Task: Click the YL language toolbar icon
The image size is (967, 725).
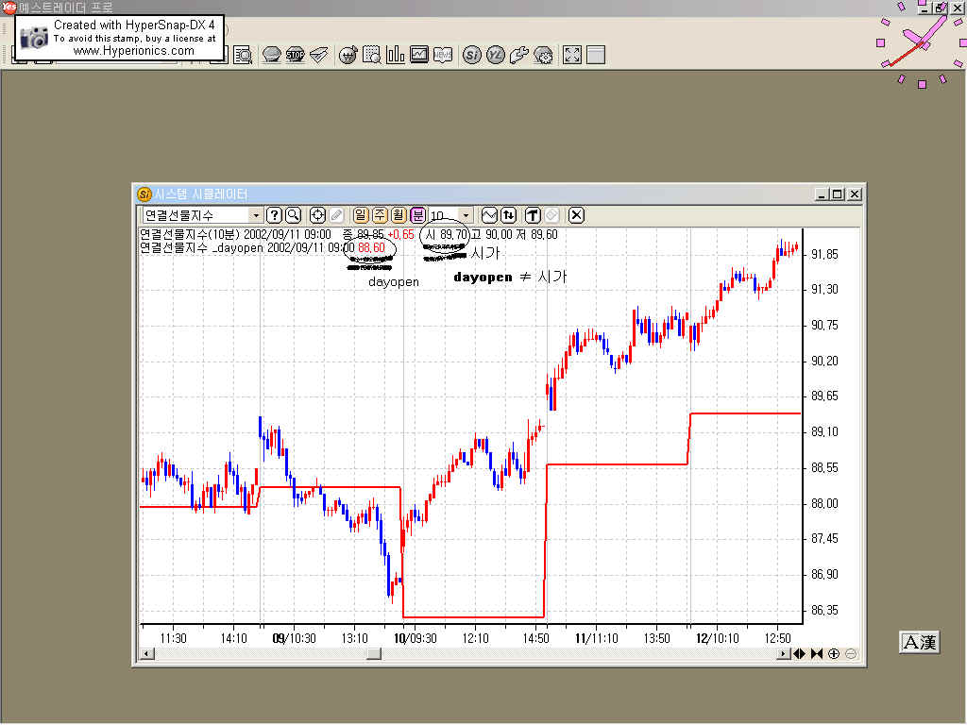Action: point(496,55)
